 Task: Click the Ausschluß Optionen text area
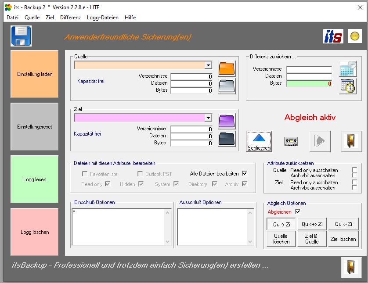click(x=212, y=227)
